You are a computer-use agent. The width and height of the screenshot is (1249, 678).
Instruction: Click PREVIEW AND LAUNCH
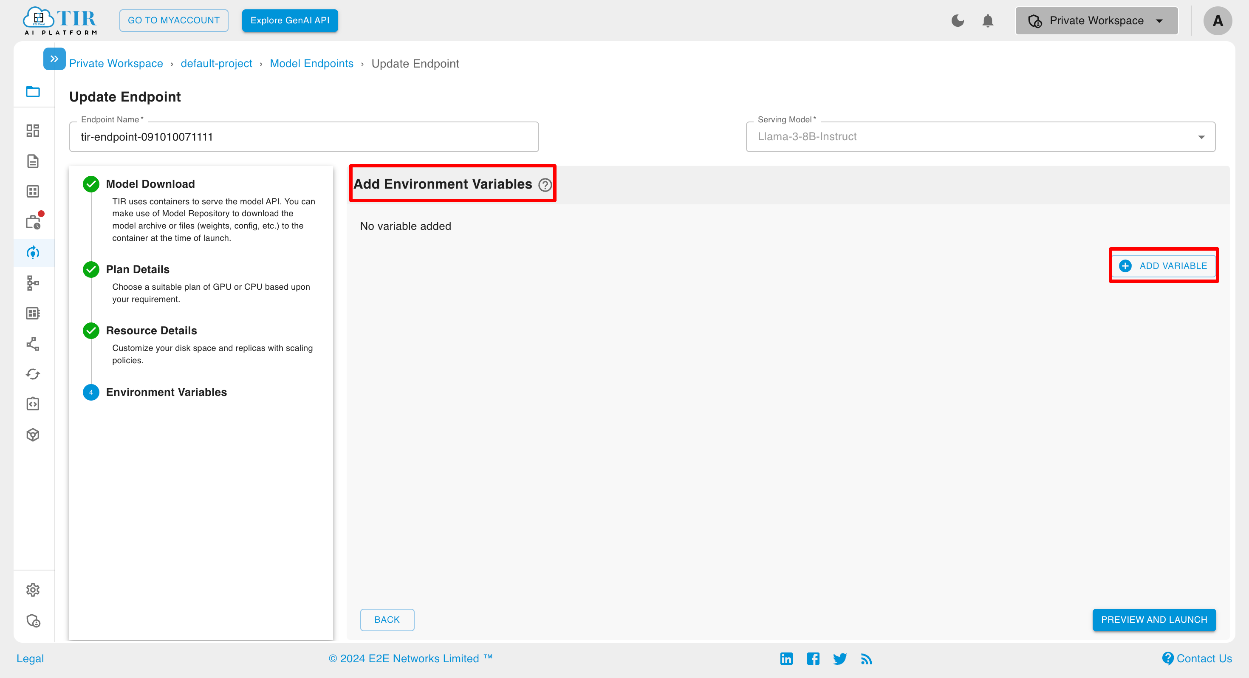pos(1154,620)
